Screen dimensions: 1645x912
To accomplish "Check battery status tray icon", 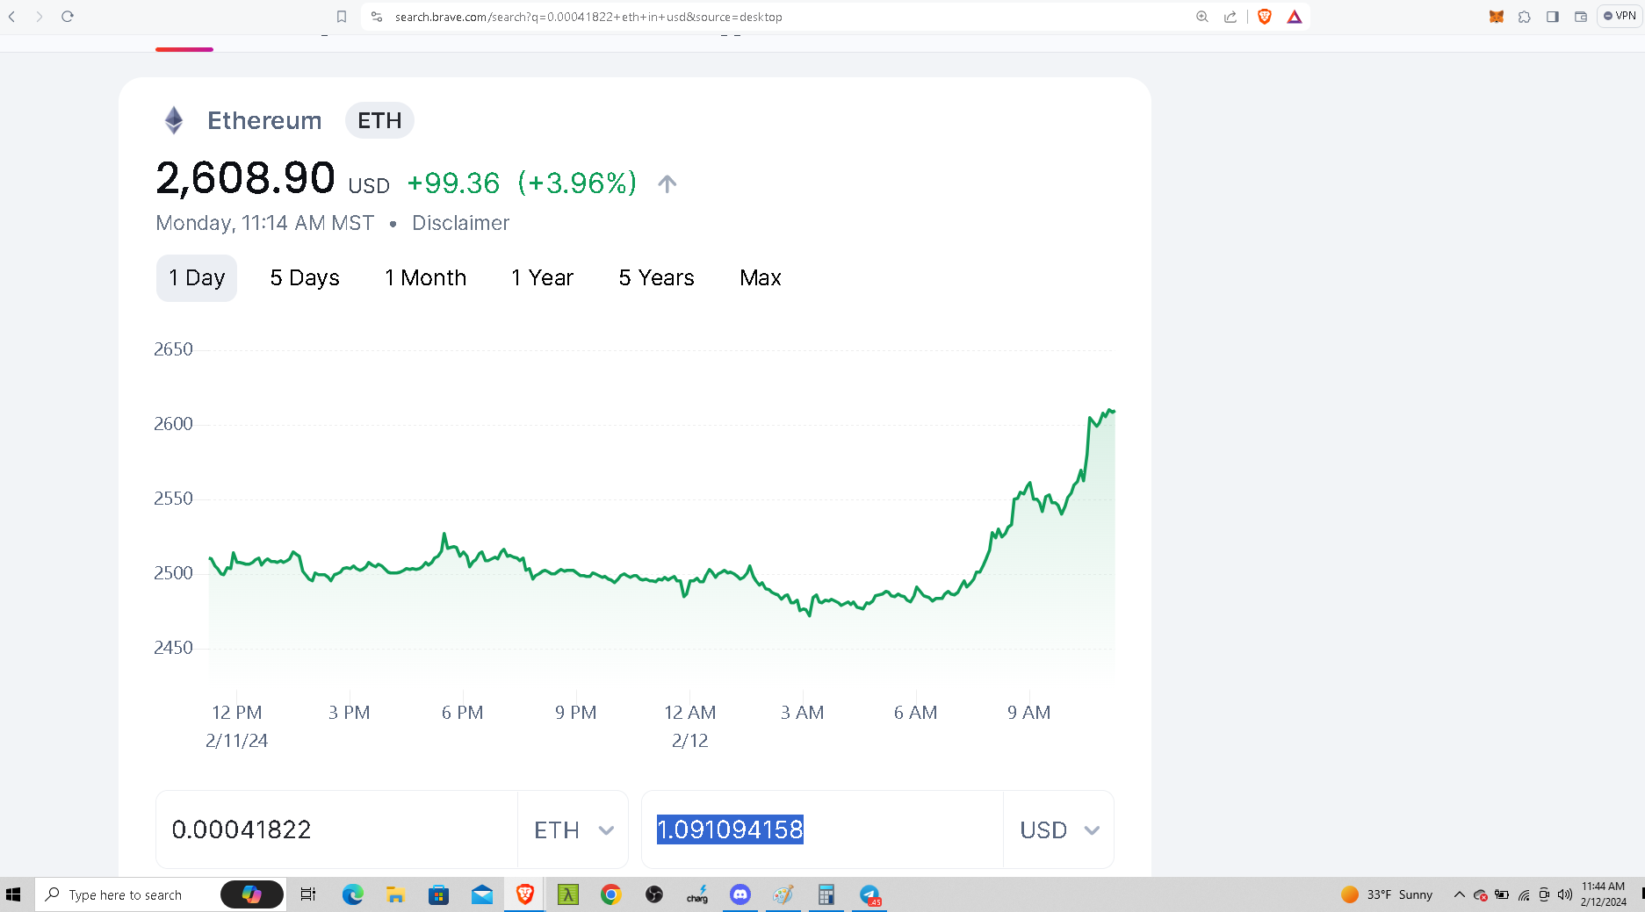I will pos(1502,894).
